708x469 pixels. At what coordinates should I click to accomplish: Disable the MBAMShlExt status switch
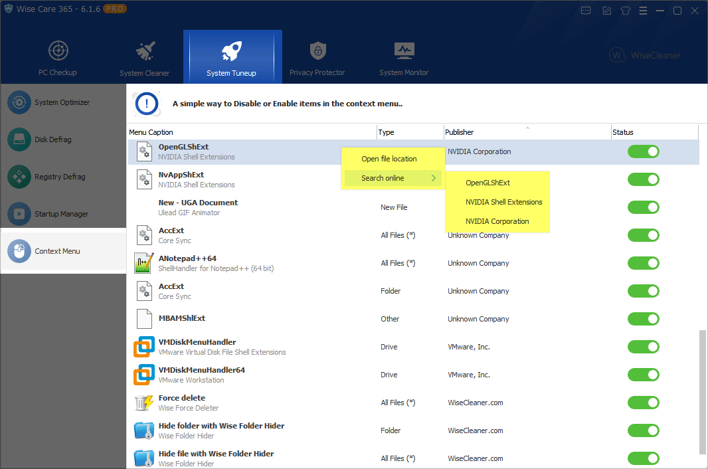pyautogui.click(x=644, y=319)
